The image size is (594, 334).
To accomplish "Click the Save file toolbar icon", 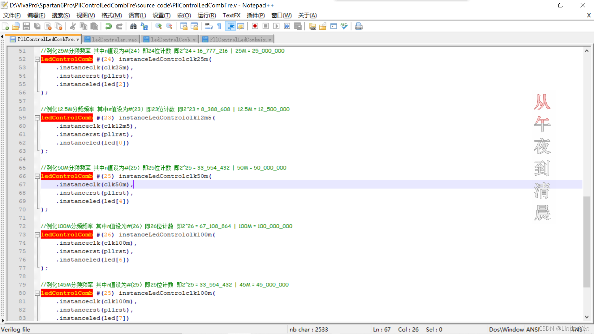I will (26, 26).
